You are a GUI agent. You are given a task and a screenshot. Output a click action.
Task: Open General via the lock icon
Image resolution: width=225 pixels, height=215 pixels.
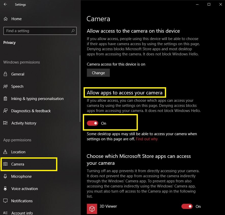[5, 74]
